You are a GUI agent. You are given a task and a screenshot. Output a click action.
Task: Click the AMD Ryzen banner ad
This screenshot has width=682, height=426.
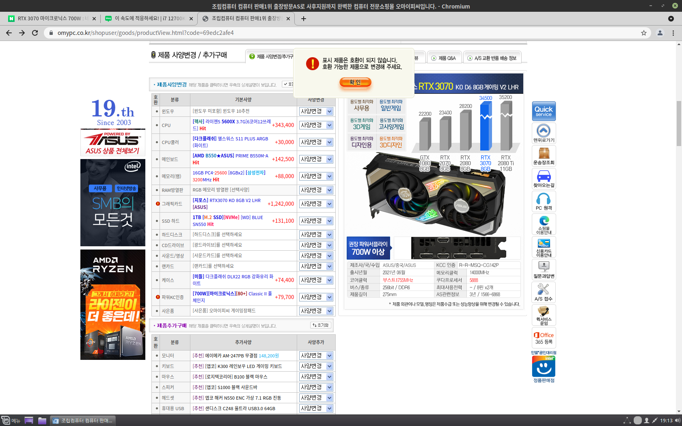pos(113,305)
